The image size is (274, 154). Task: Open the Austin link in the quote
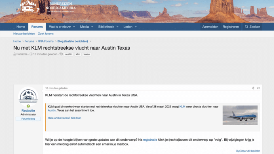52,110
